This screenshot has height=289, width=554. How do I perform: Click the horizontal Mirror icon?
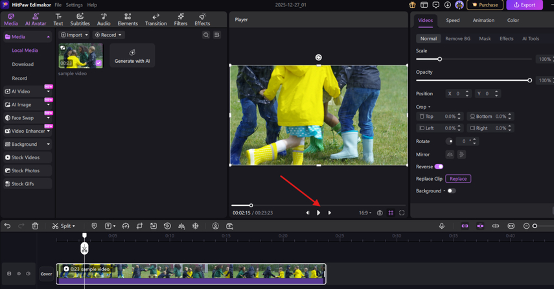[450, 154]
